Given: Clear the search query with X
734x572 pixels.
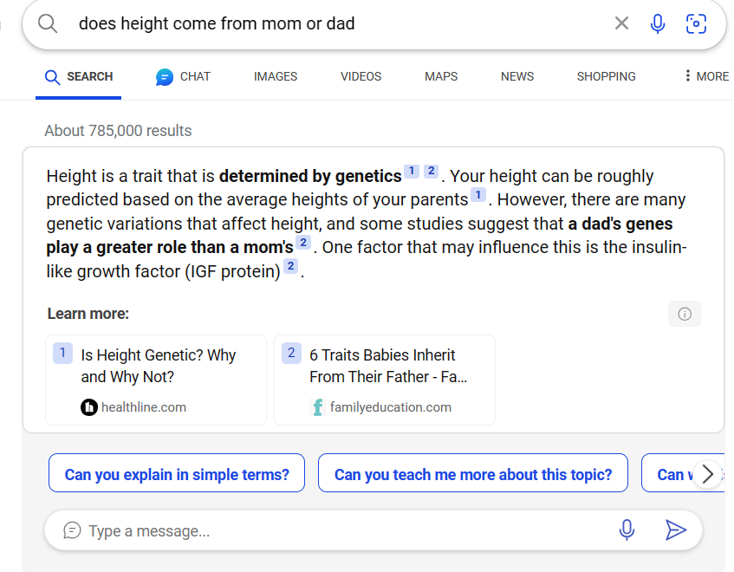Looking at the screenshot, I should pos(621,23).
